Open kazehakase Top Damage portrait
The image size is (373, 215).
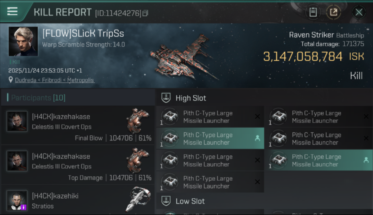pos(17,161)
